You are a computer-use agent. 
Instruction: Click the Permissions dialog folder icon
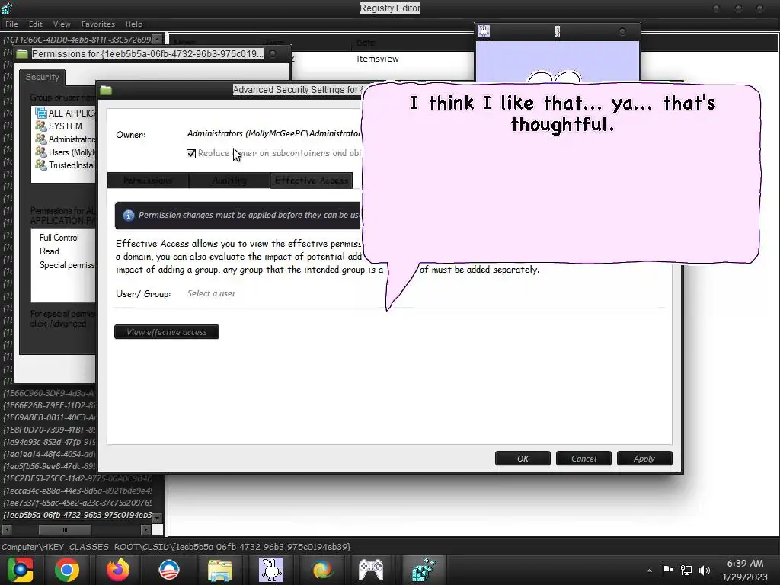pyautogui.click(x=22, y=54)
